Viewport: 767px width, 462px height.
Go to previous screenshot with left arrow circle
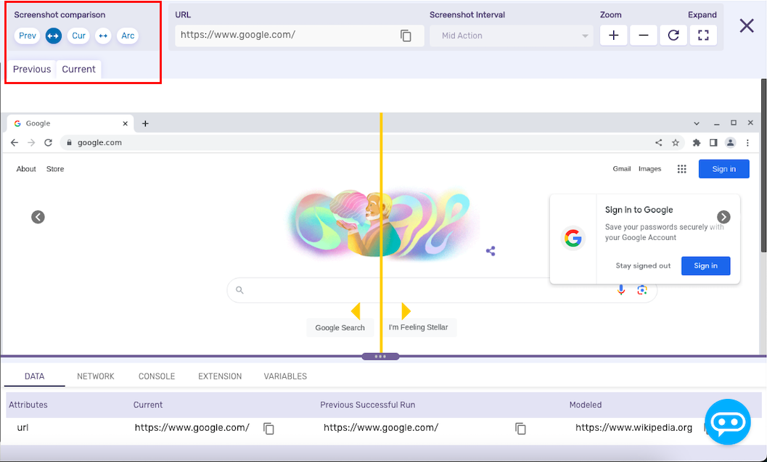38,217
